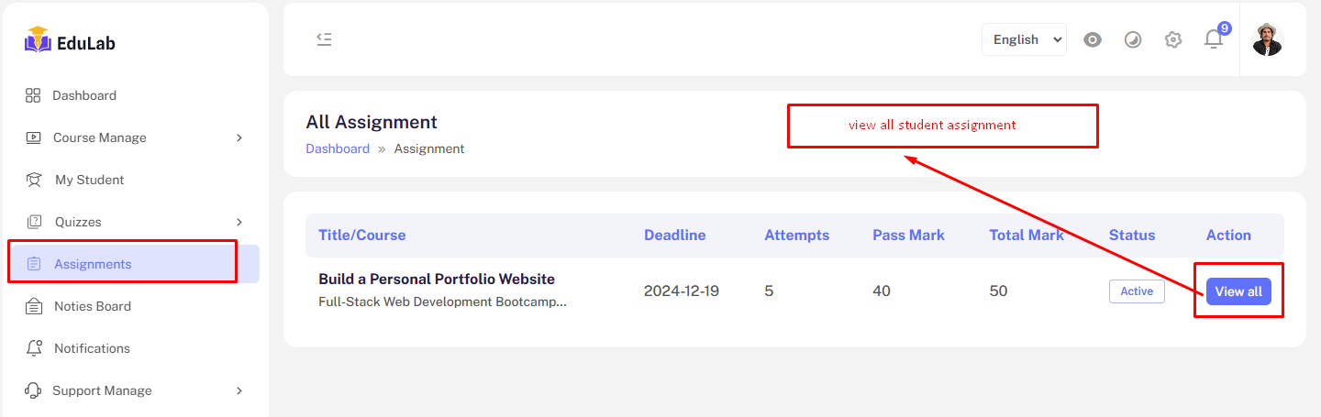
Task: Open settings via the gear icon
Action: pyautogui.click(x=1173, y=39)
